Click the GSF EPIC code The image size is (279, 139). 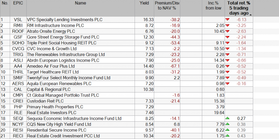click(x=18, y=37)
